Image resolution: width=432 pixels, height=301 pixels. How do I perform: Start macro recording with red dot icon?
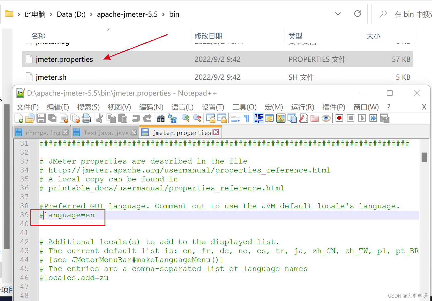coord(339,118)
